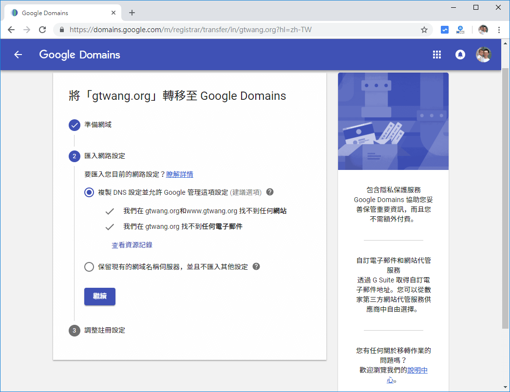Reload the page
Viewport: 510px width, 392px height.
click(x=42, y=30)
